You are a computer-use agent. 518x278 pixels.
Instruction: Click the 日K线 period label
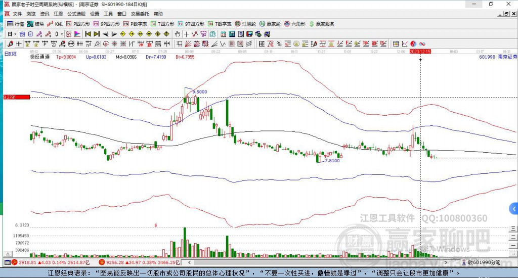(10, 54)
